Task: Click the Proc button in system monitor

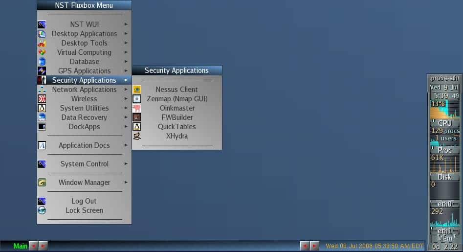Action: click(x=445, y=150)
